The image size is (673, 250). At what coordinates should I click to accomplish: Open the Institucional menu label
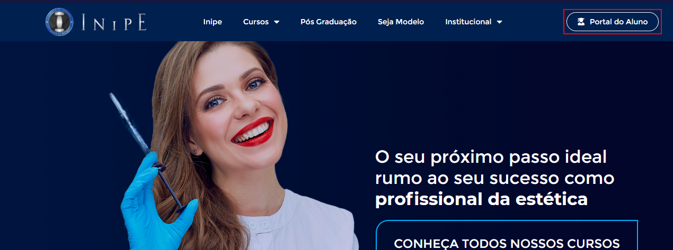[468, 22]
